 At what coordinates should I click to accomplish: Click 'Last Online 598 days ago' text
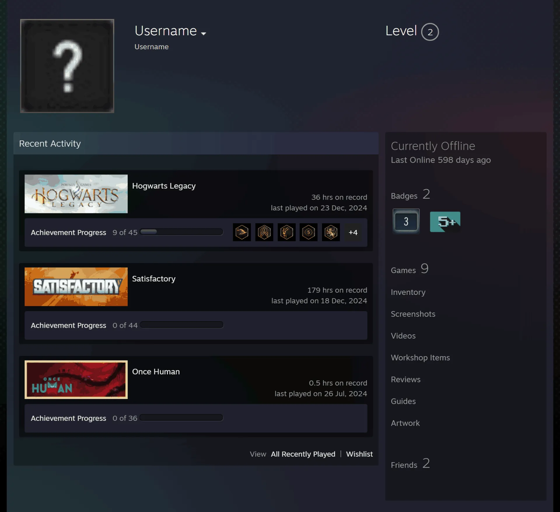click(441, 160)
